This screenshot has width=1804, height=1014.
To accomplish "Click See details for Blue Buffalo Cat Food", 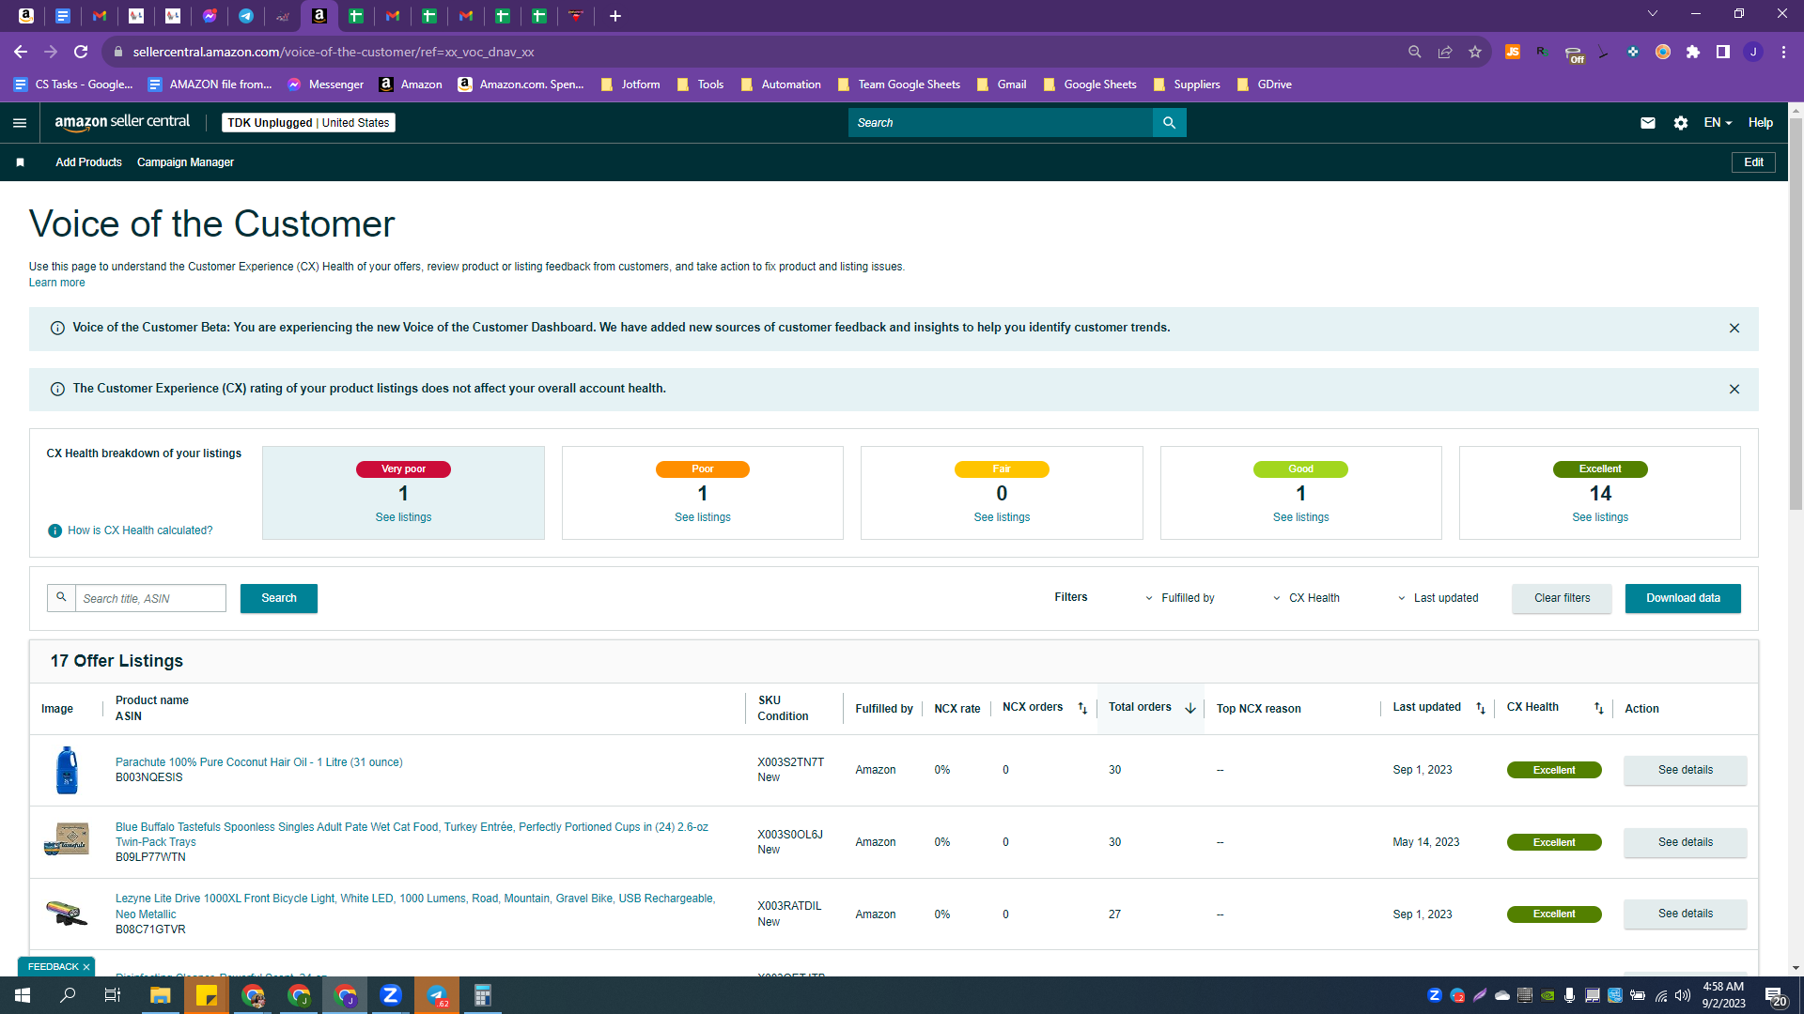I will point(1685,843).
